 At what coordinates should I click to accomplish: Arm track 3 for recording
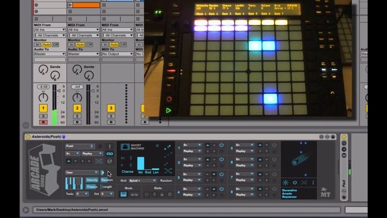[111, 122]
